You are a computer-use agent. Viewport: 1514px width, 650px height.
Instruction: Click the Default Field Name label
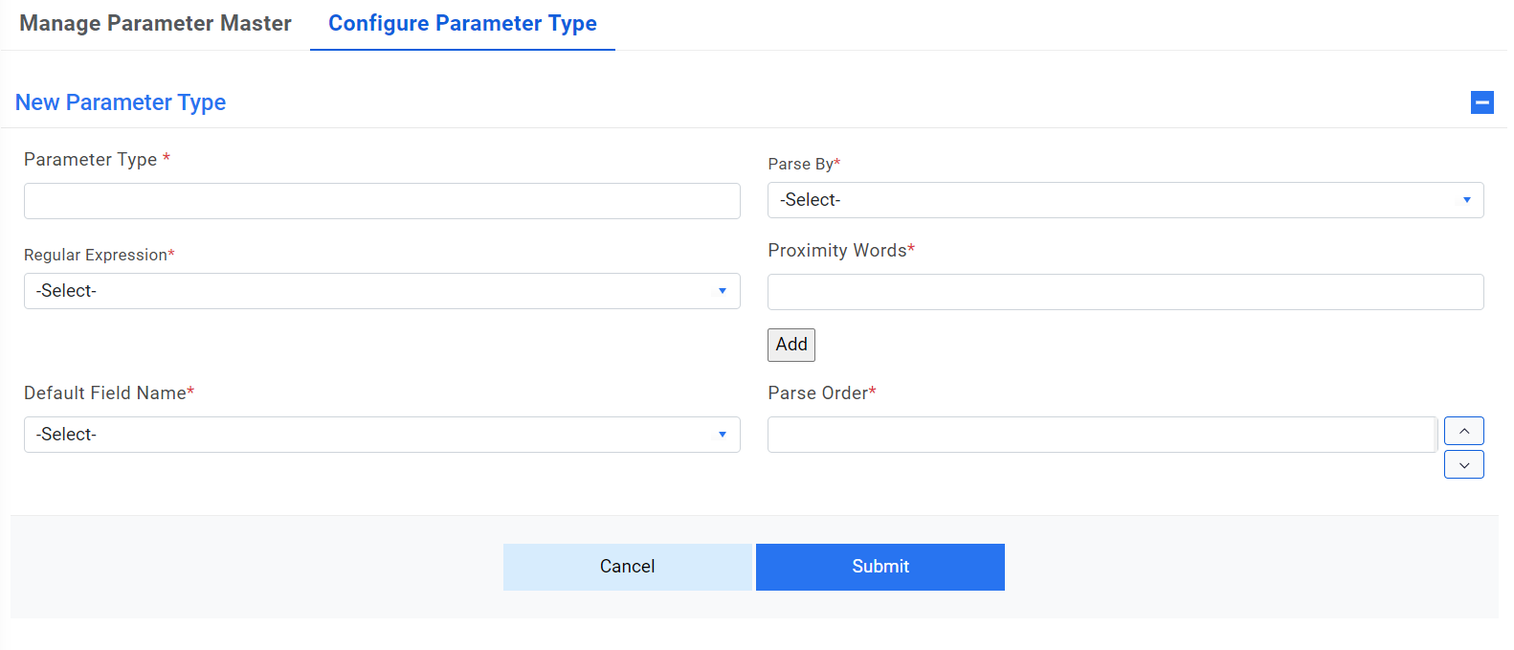(107, 392)
